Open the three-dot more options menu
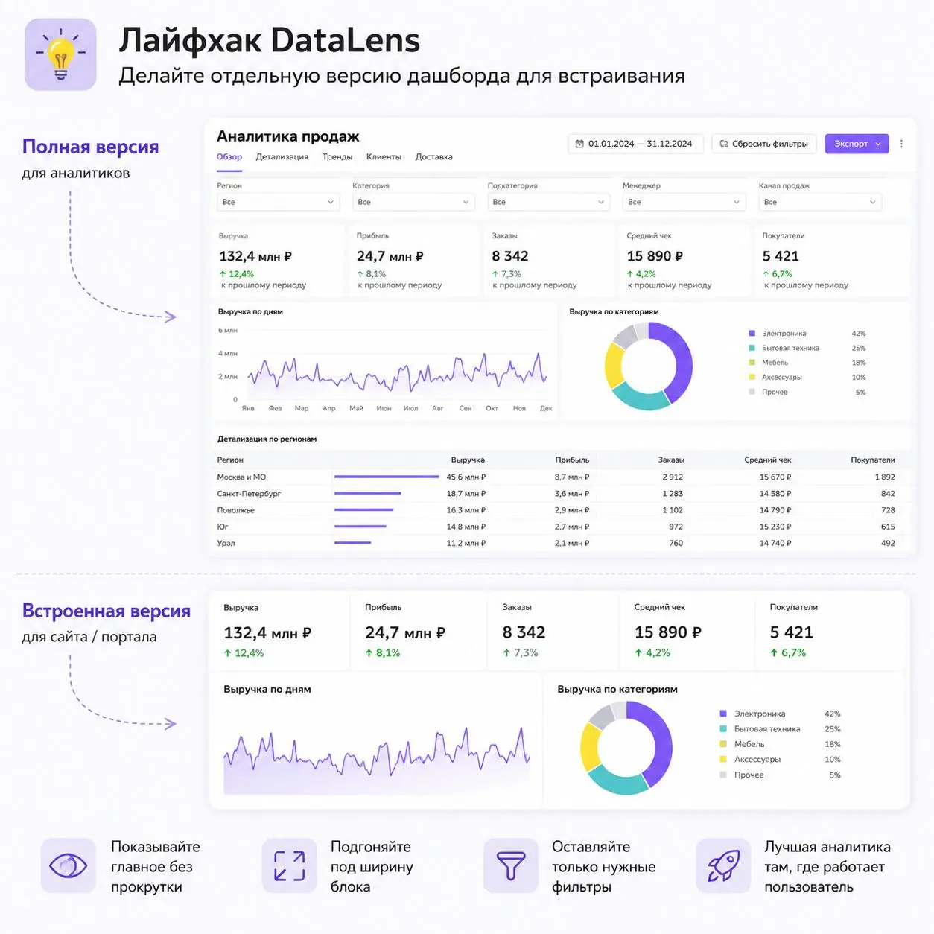This screenshot has height=934, width=934. (901, 144)
